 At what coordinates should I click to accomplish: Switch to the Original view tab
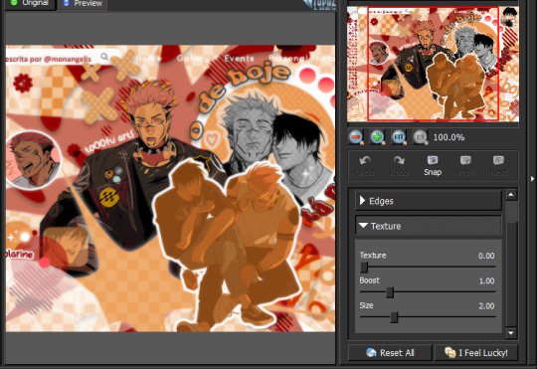coord(30,3)
